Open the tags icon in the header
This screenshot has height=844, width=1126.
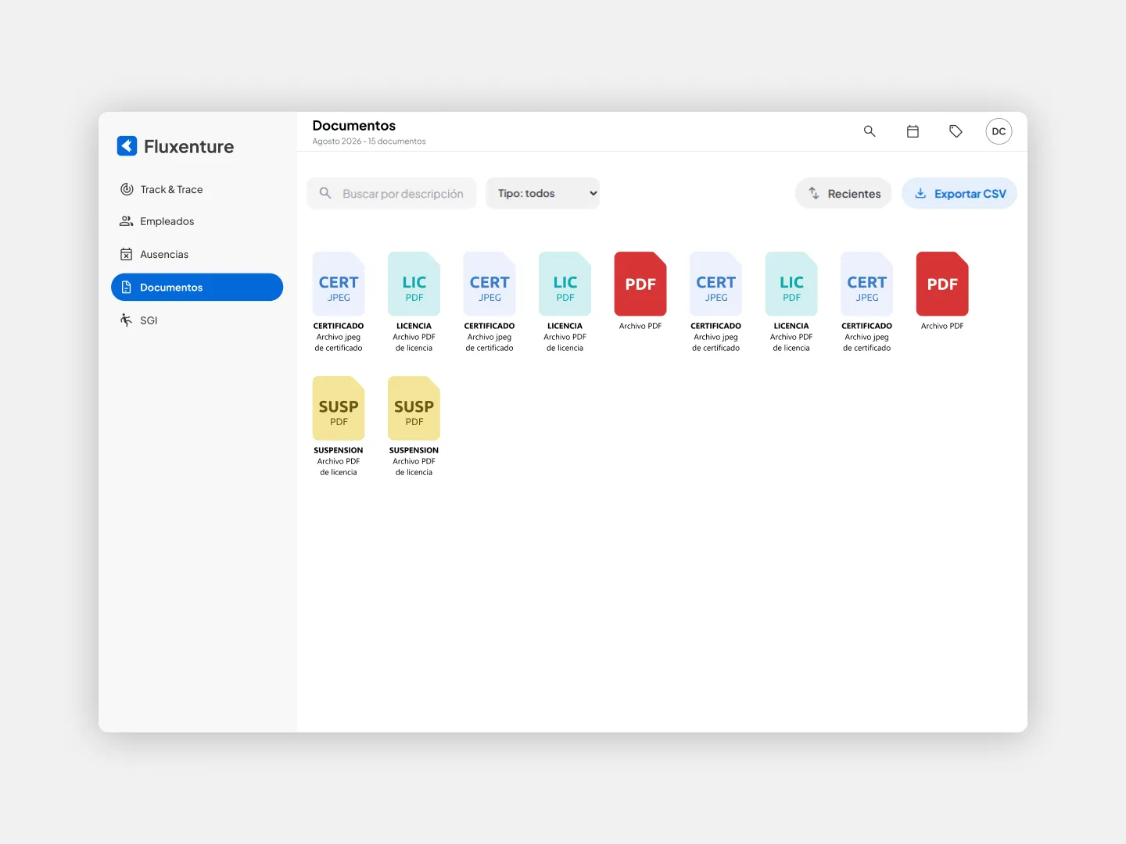pos(956,131)
